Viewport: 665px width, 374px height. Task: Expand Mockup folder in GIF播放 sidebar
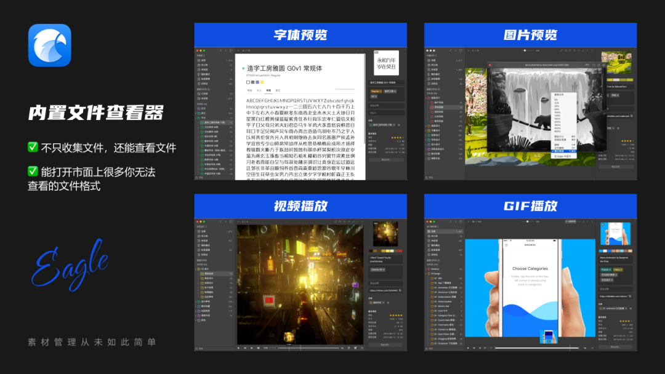pos(426,269)
